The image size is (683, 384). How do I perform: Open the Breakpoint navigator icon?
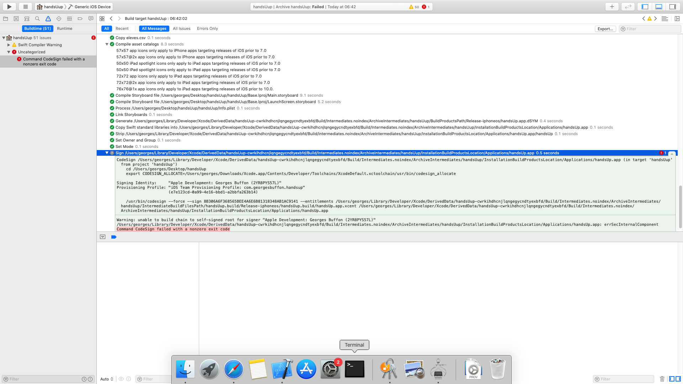click(x=80, y=18)
